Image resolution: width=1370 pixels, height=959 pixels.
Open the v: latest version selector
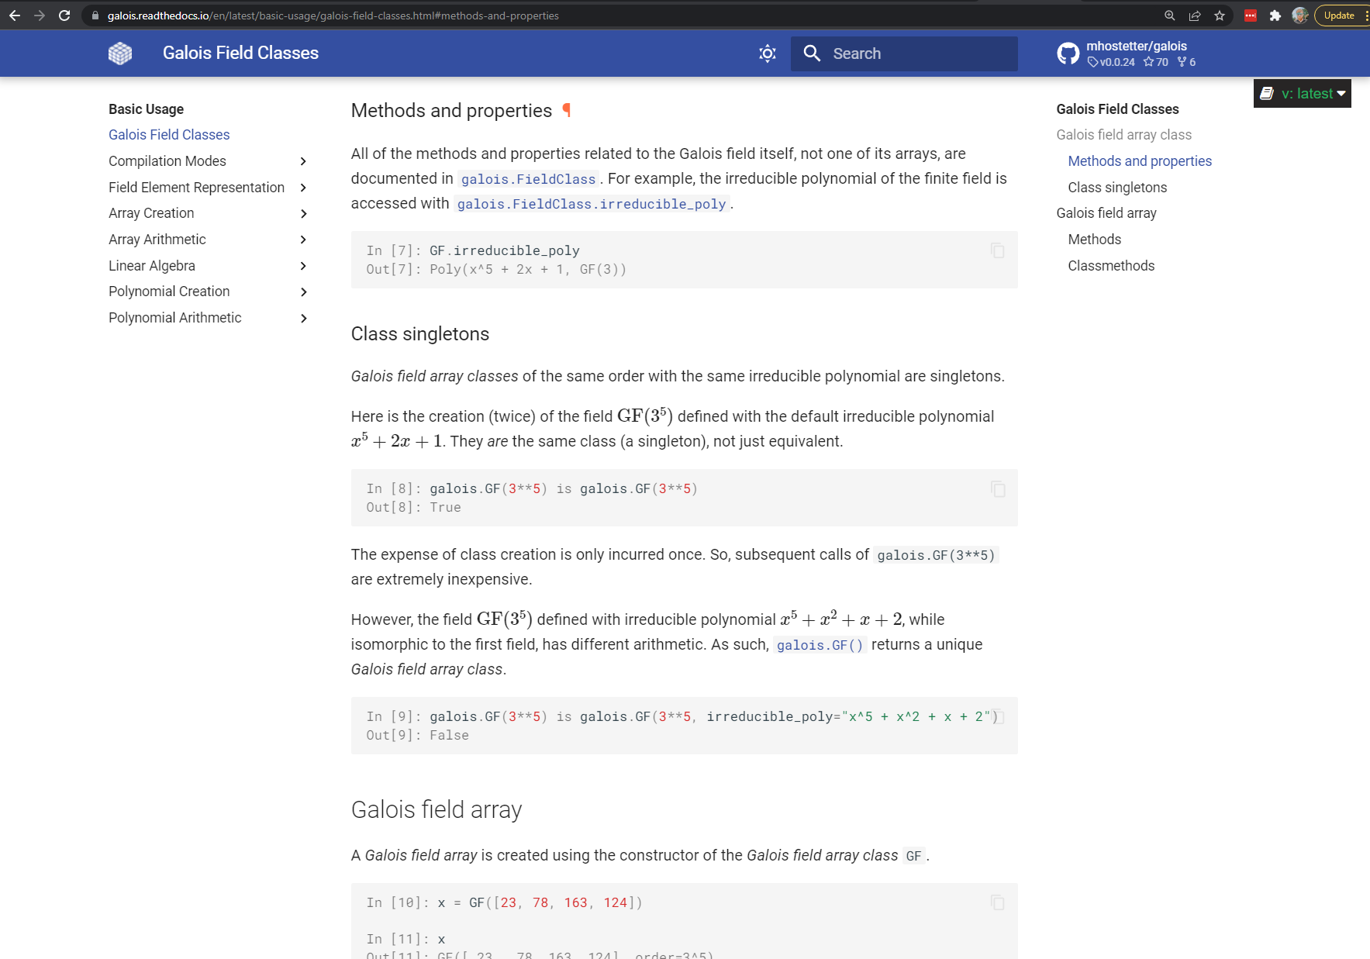pos(1302,93)
